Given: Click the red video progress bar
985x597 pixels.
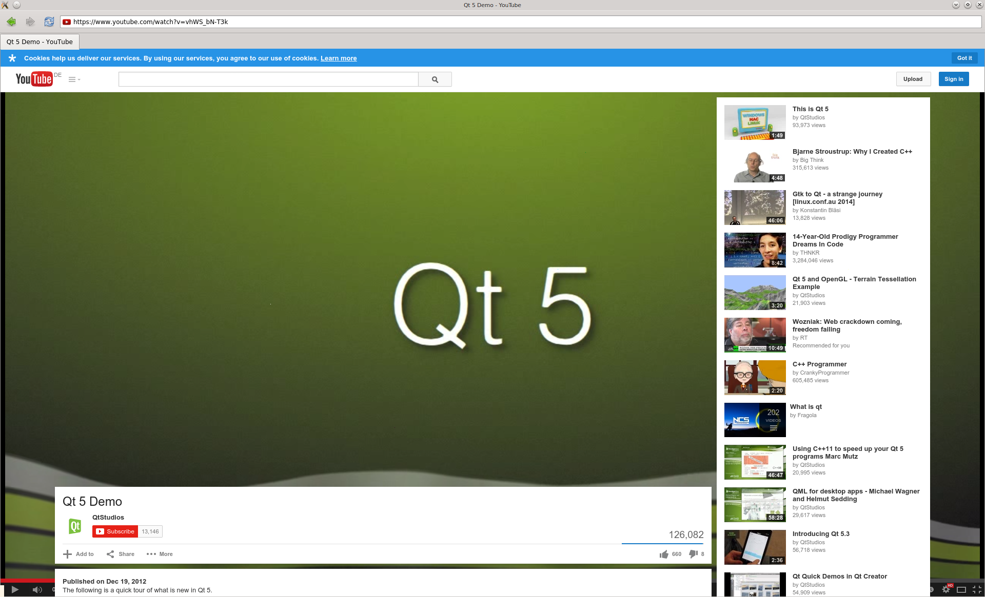Looking at the screenshot, I should pos(28,581).
